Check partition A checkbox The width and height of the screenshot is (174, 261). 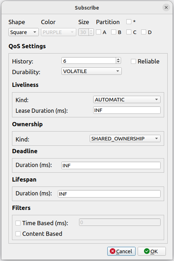98,32
